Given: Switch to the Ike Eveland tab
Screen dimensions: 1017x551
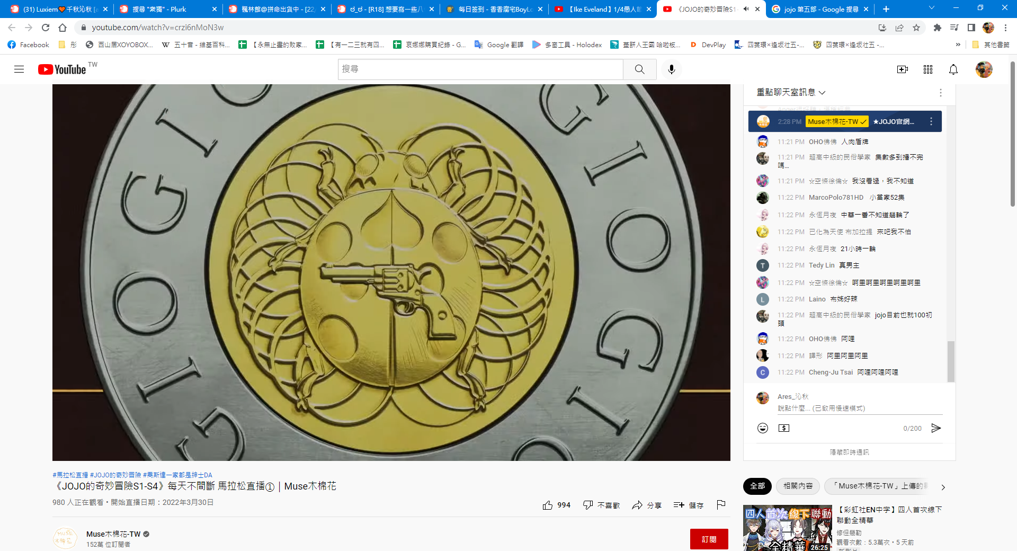Looking at the screenshot, I should pyautogui.click(x=602, y=9).
